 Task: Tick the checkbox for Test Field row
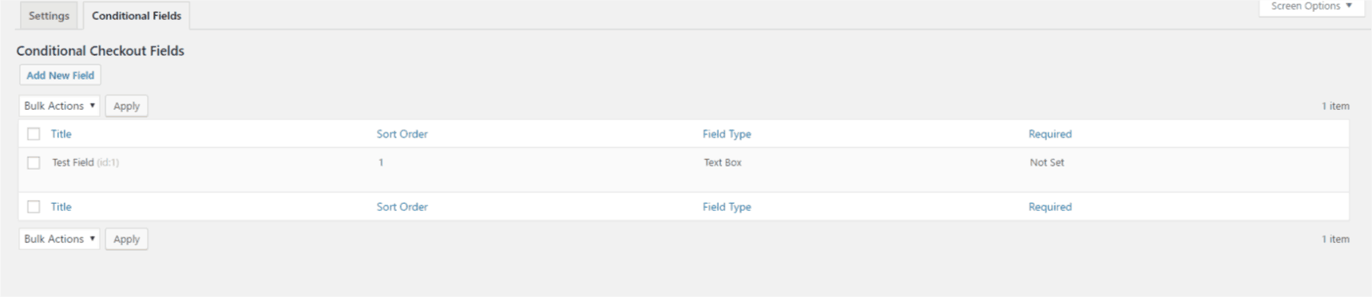pyautogui.click(x=34, y=162)
